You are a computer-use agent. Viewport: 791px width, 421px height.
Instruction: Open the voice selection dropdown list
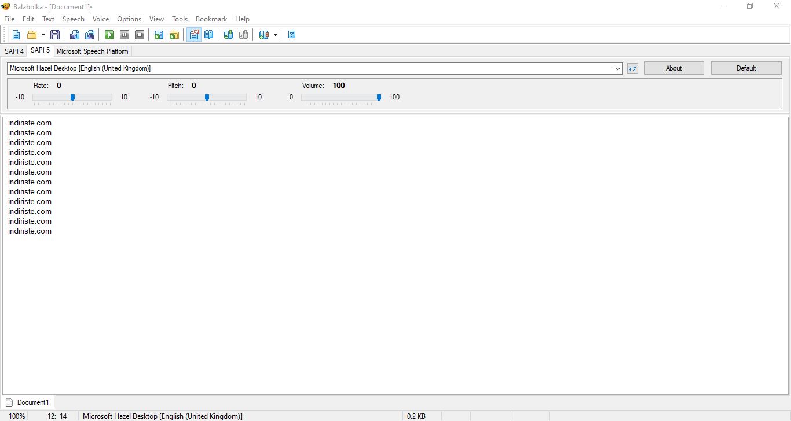[618, 68]
